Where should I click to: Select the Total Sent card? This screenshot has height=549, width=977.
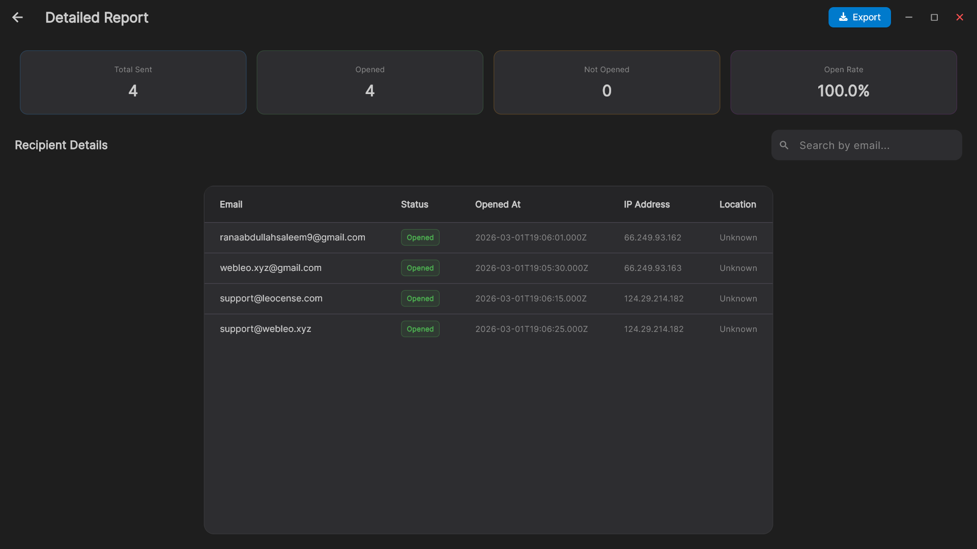(133, 82)
